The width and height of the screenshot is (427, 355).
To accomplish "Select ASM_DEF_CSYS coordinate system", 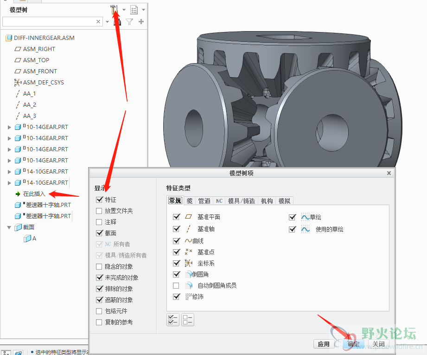I will click(43, 82).
